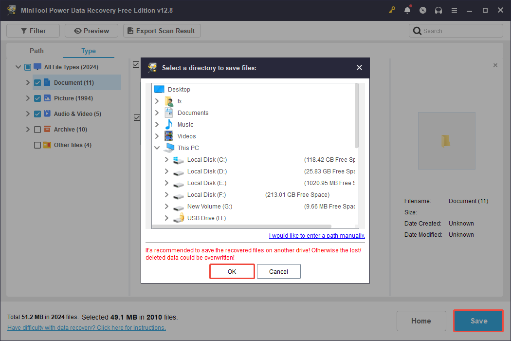Click the OK button in the dialog
Viewport: 511px width, 341px height.
[232, 271]
